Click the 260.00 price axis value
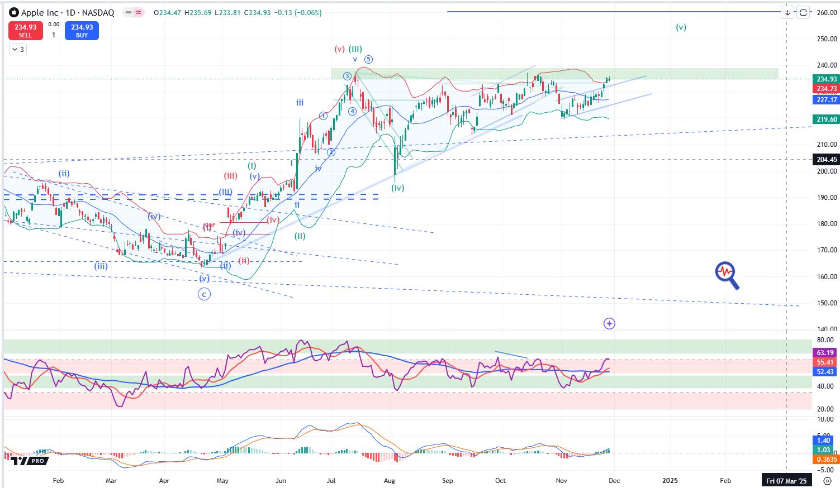The image size is (840, 488). [x=826, y=12]
